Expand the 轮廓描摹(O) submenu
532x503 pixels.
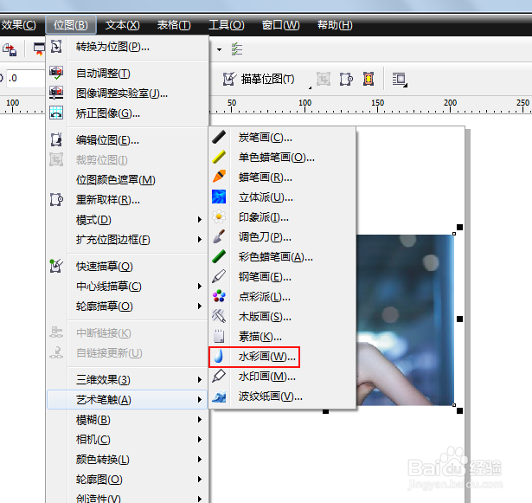[x=200, y=306]
